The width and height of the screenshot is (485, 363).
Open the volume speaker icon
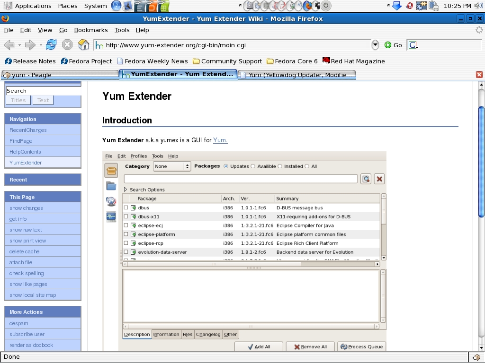click(478, 6)
